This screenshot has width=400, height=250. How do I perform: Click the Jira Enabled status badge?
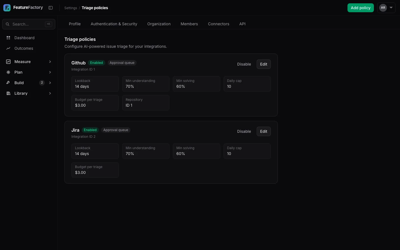pos(90,130)
